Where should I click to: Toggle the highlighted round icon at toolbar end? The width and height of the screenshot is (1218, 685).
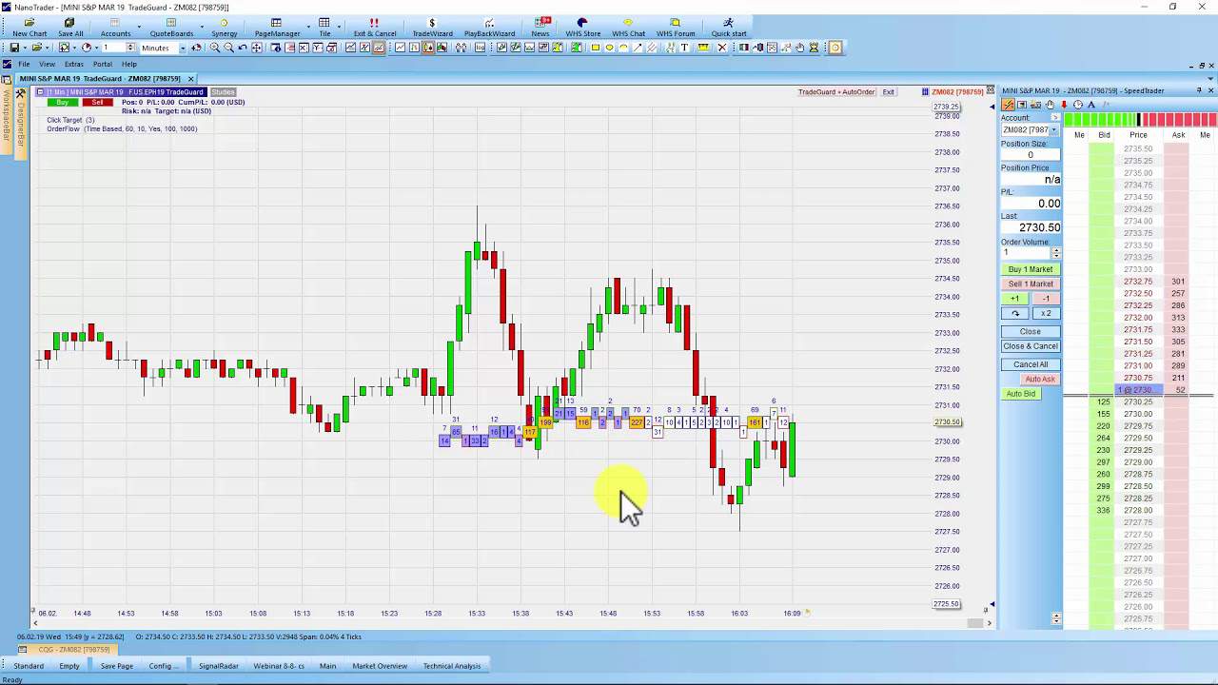click(835, 48)
